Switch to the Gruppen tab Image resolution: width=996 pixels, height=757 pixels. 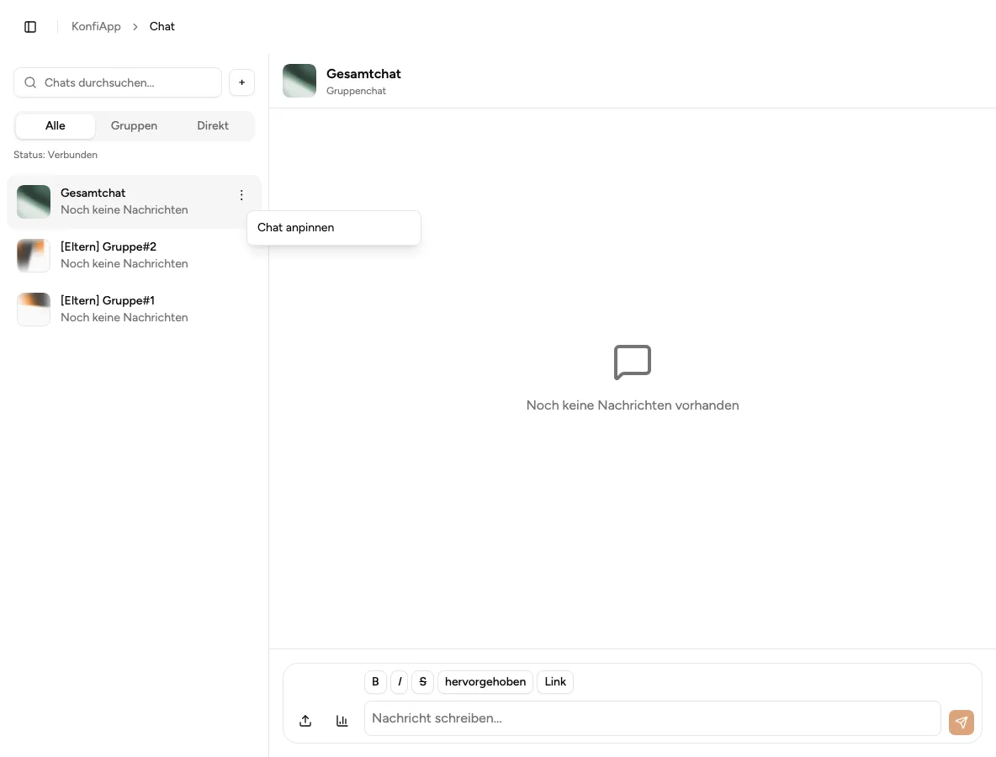tap(134, 125)
